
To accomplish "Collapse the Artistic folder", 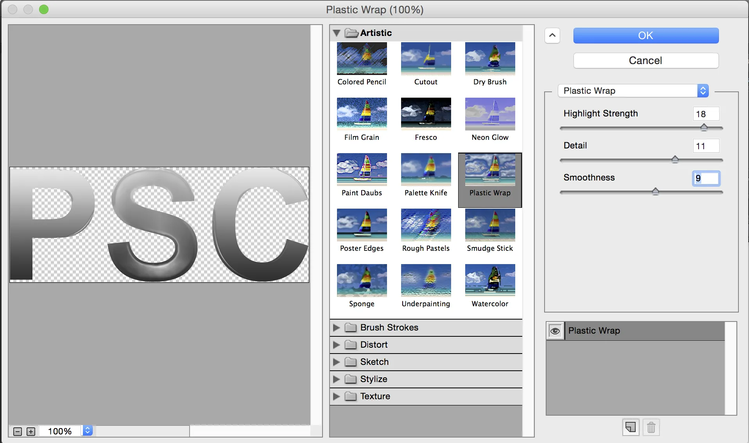I will click(x=337, y=33).
